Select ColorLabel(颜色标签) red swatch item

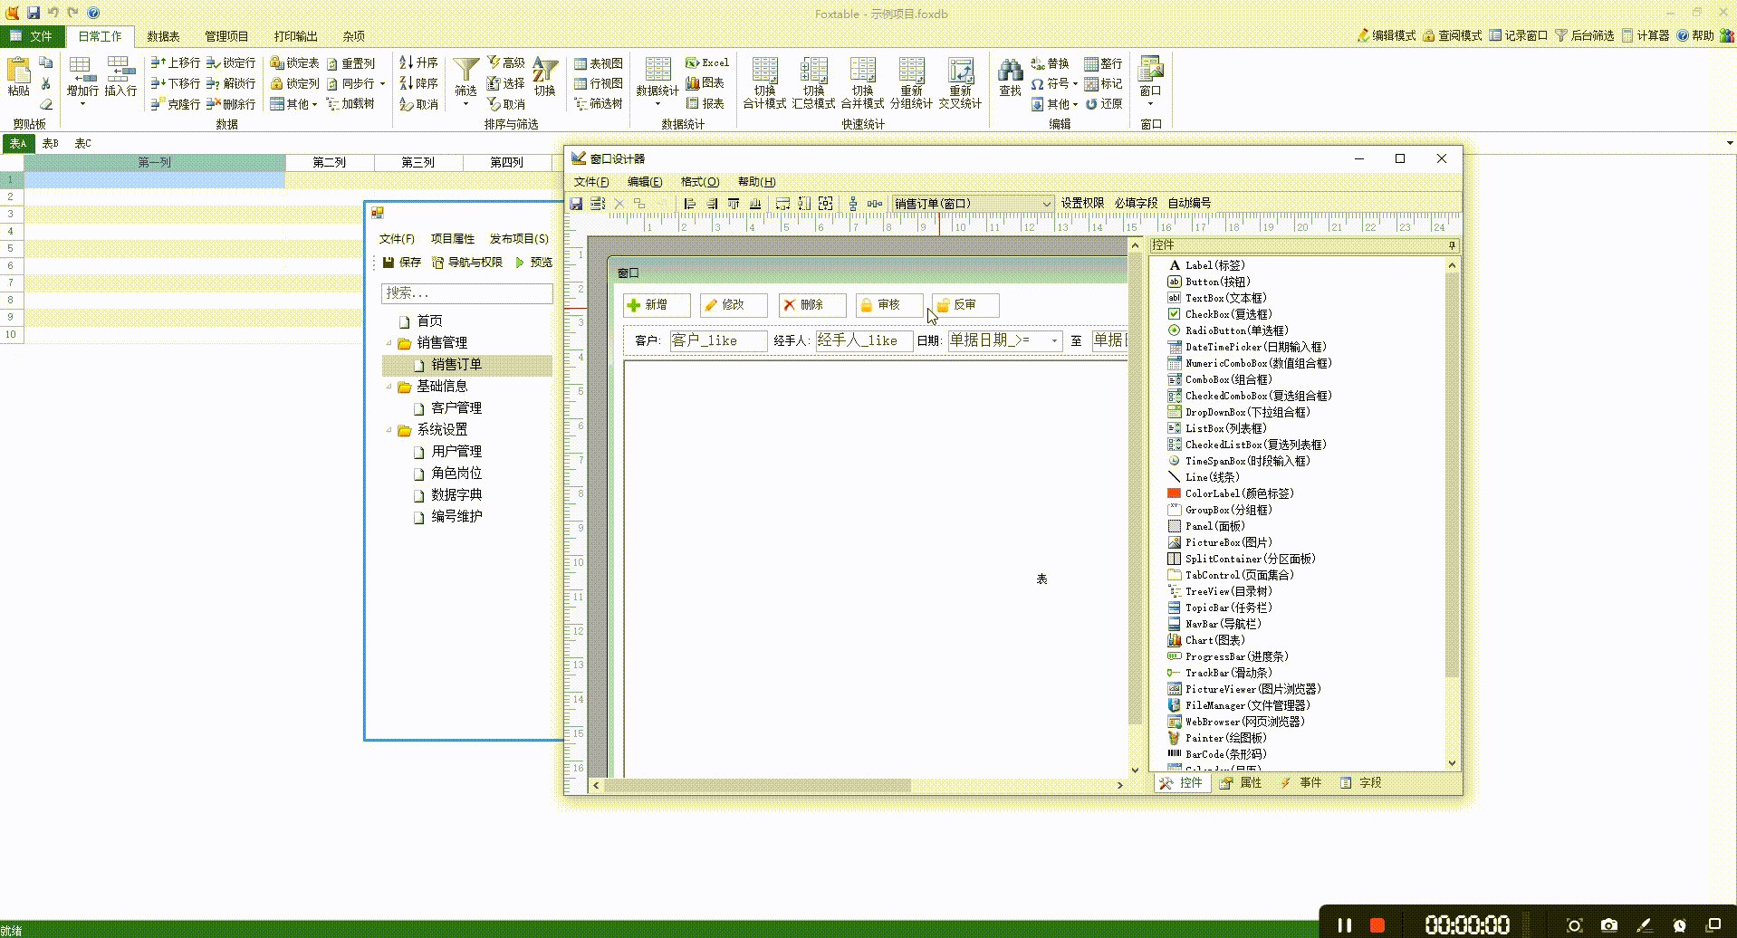click(x=1175, y=493)
